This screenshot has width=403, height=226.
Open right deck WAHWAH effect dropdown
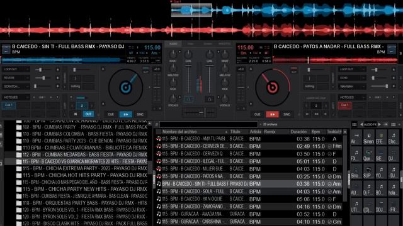coord(351,87)
